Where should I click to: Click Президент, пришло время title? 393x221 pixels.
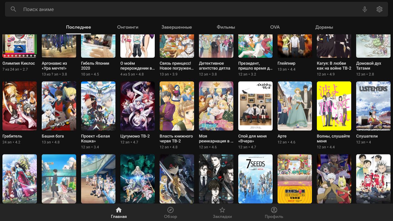point(255,66)
